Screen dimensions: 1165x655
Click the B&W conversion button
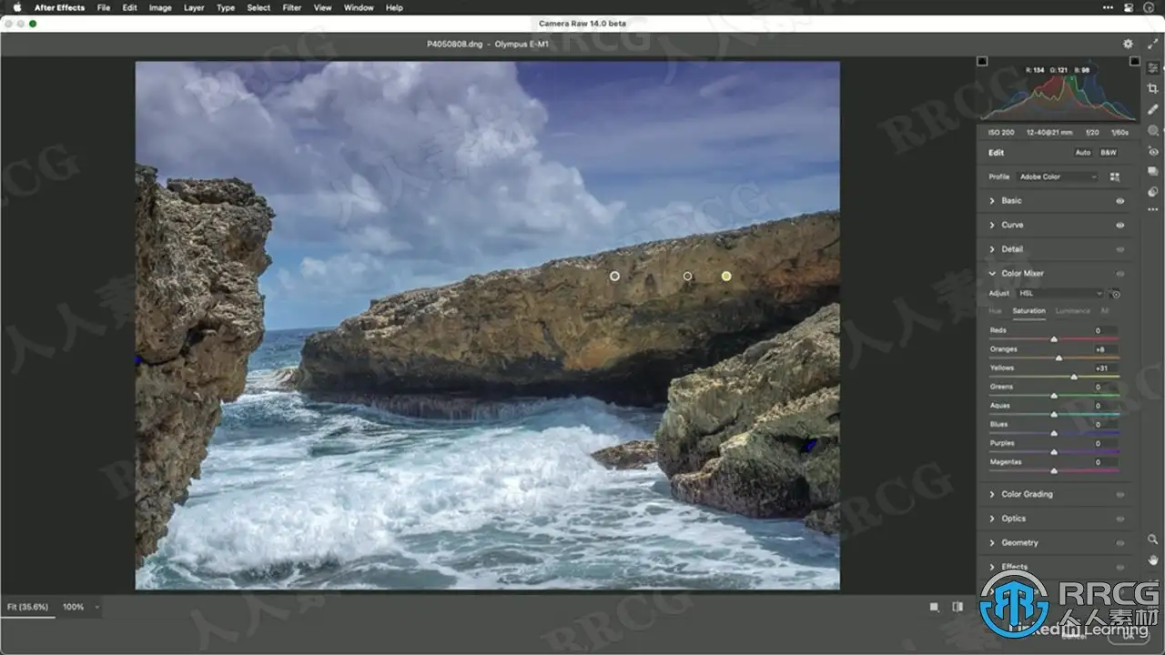coord(1108,153)
